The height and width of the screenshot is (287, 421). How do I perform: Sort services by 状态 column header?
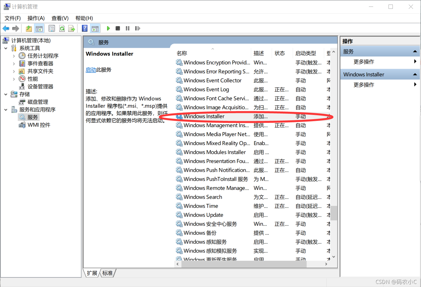(282, 53)
